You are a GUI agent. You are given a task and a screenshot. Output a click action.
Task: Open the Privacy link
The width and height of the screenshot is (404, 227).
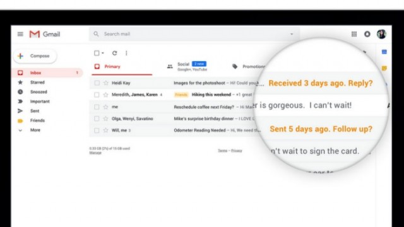pos(237,151)
